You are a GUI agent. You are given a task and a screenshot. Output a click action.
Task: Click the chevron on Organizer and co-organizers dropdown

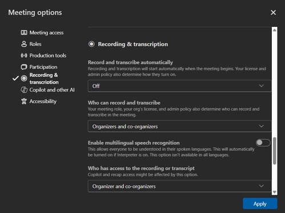(x=262, y=186)
